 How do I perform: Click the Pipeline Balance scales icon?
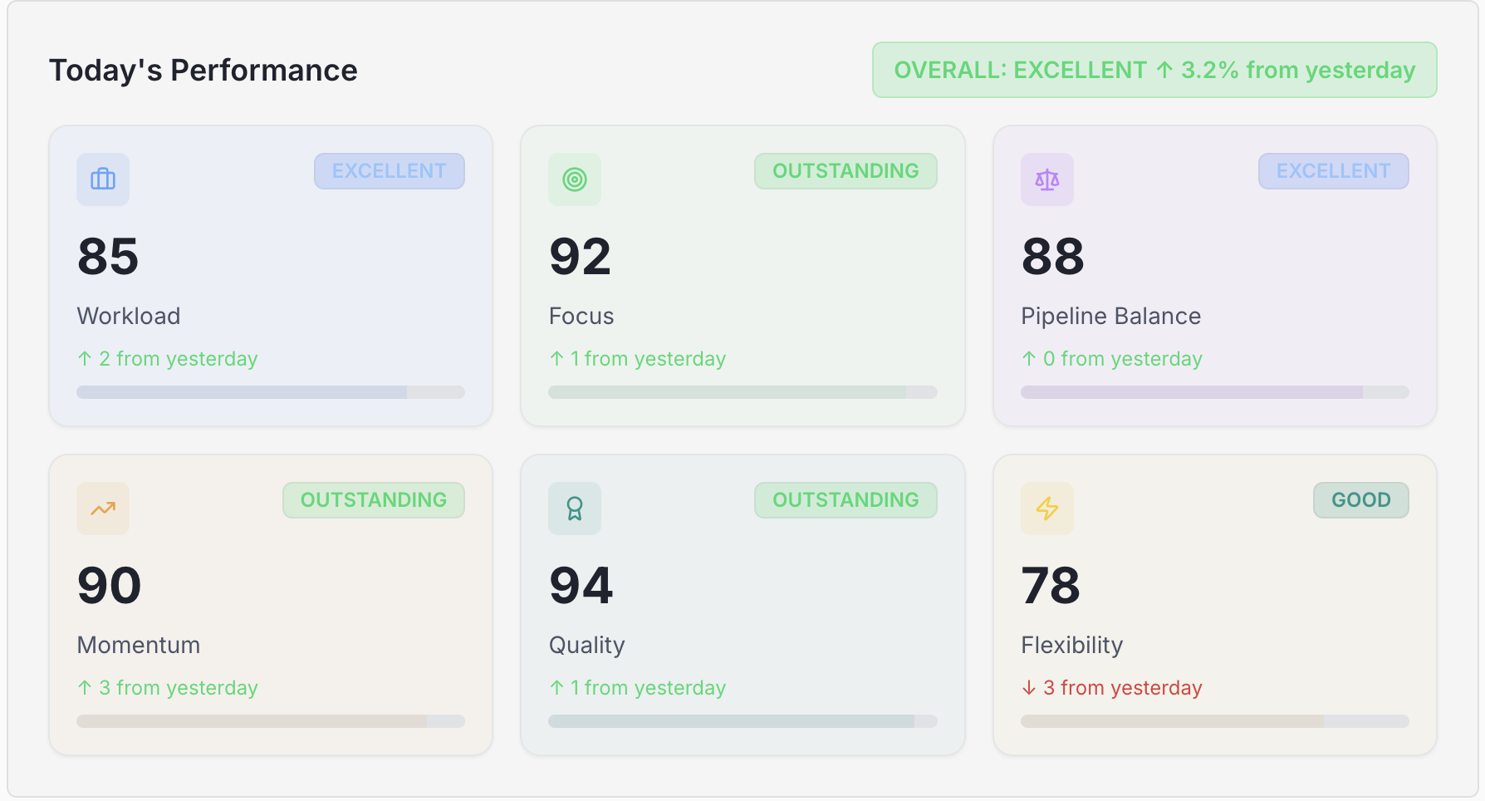tap(1046, 179)
